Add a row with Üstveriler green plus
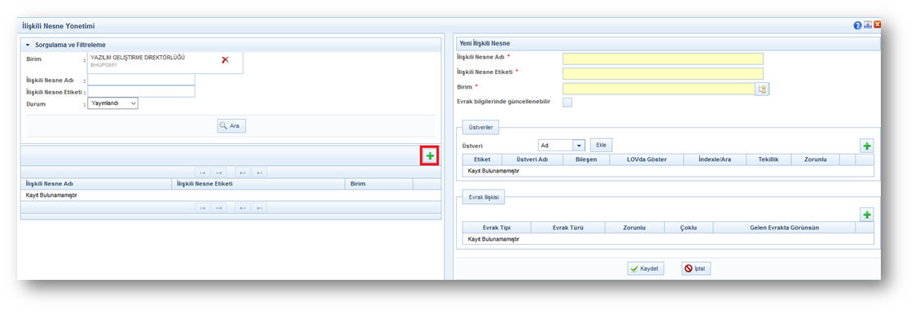This screenshot has height=314, width=915. click(x=867, y=146)
